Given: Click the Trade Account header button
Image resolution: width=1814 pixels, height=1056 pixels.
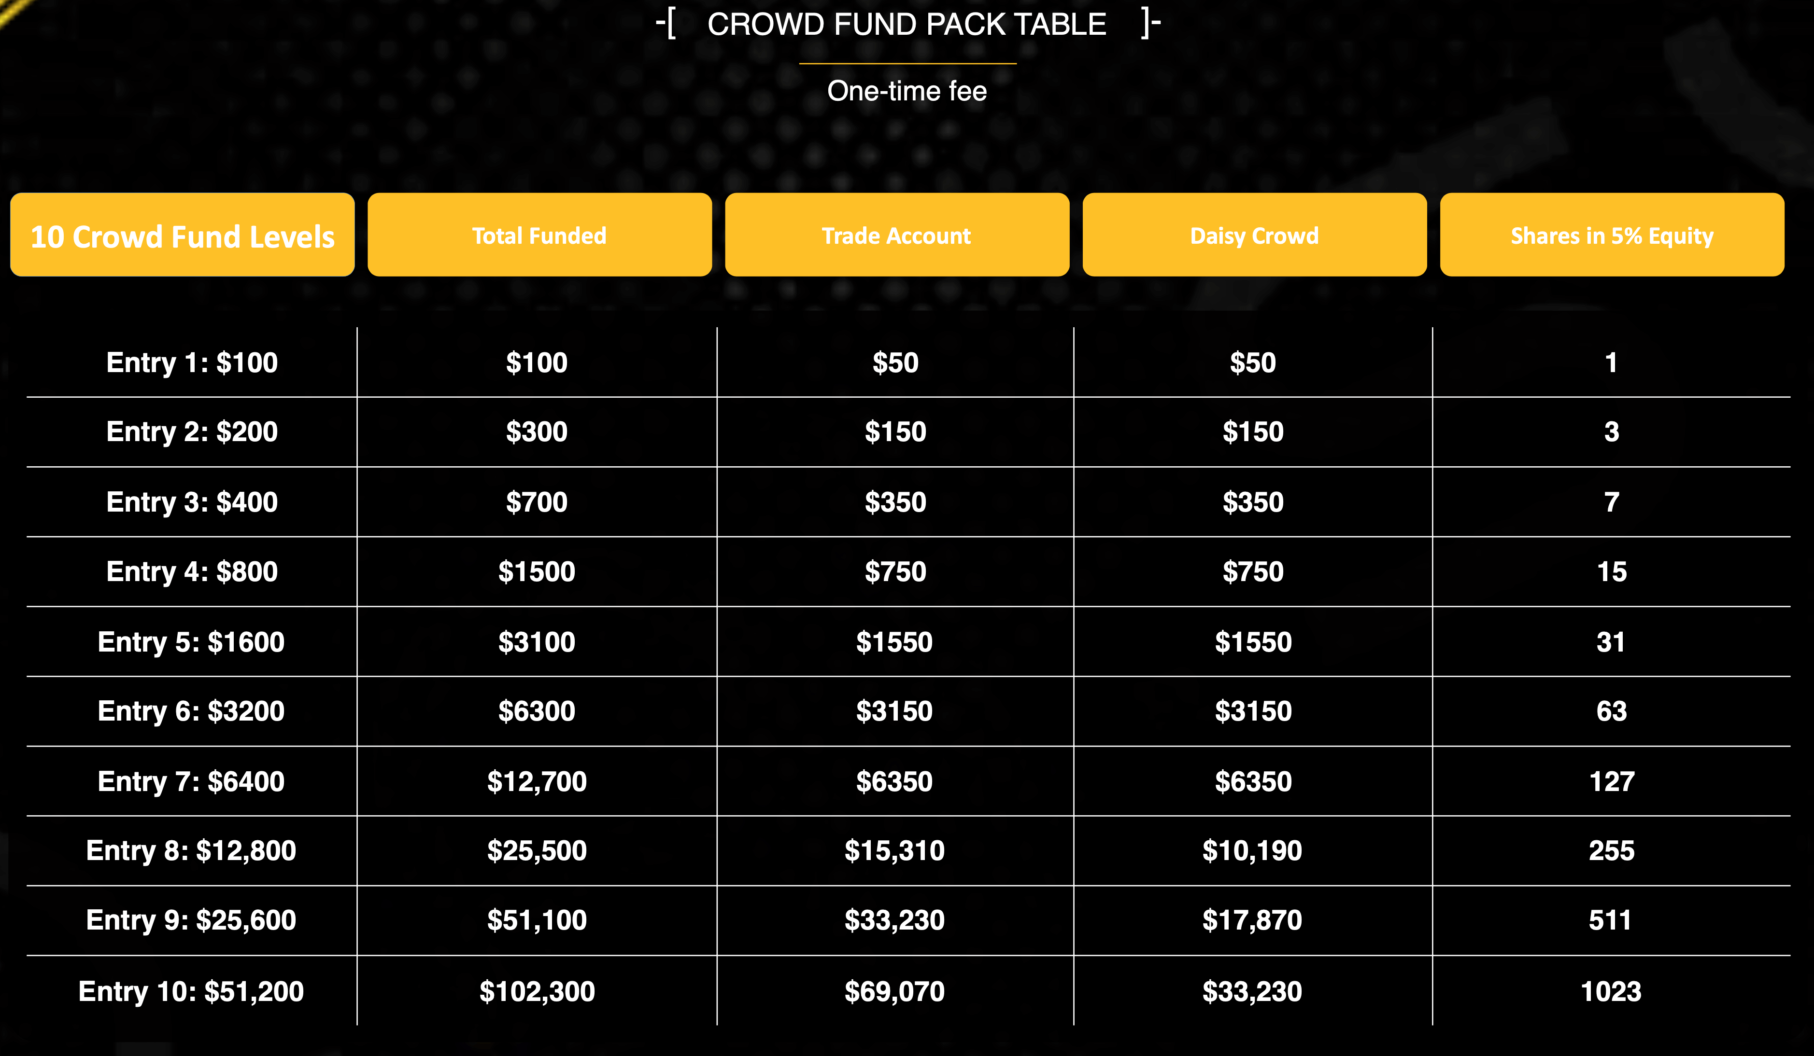Looking at the screenshot, I should [896, 235].
